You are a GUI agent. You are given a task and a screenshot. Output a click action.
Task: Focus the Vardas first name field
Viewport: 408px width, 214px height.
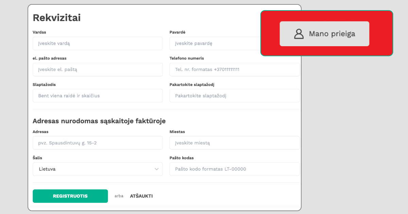pyautogui.click(x=98, y=43)
